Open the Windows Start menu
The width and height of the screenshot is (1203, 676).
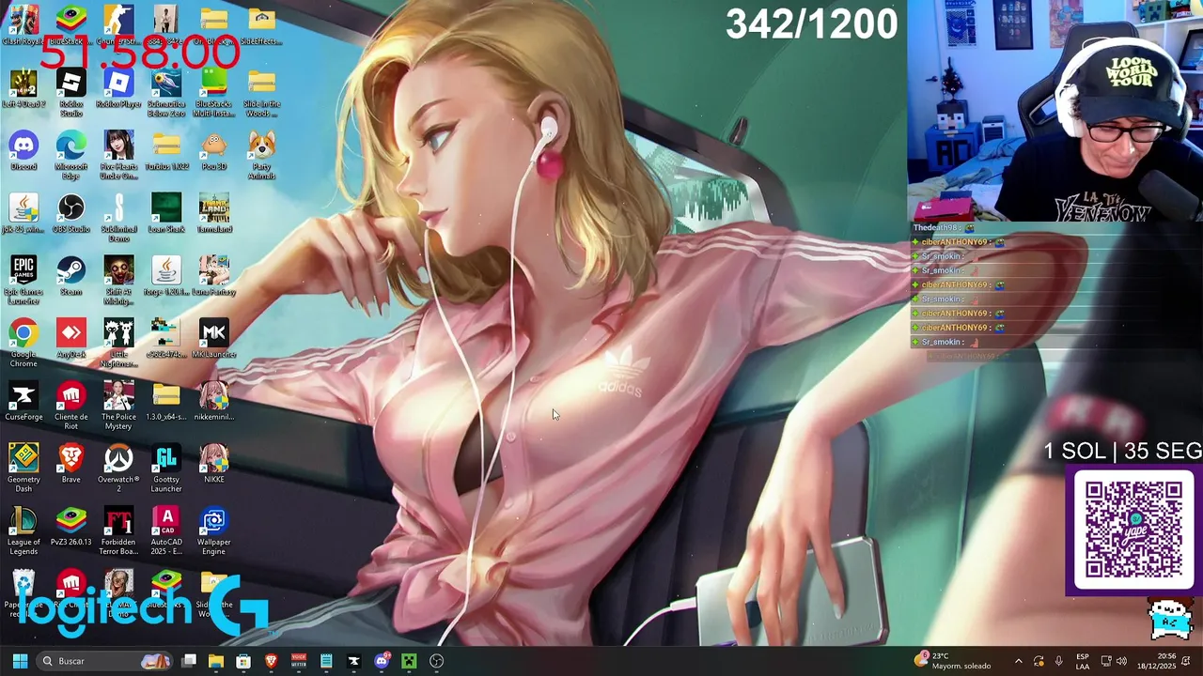pos(20,661)
